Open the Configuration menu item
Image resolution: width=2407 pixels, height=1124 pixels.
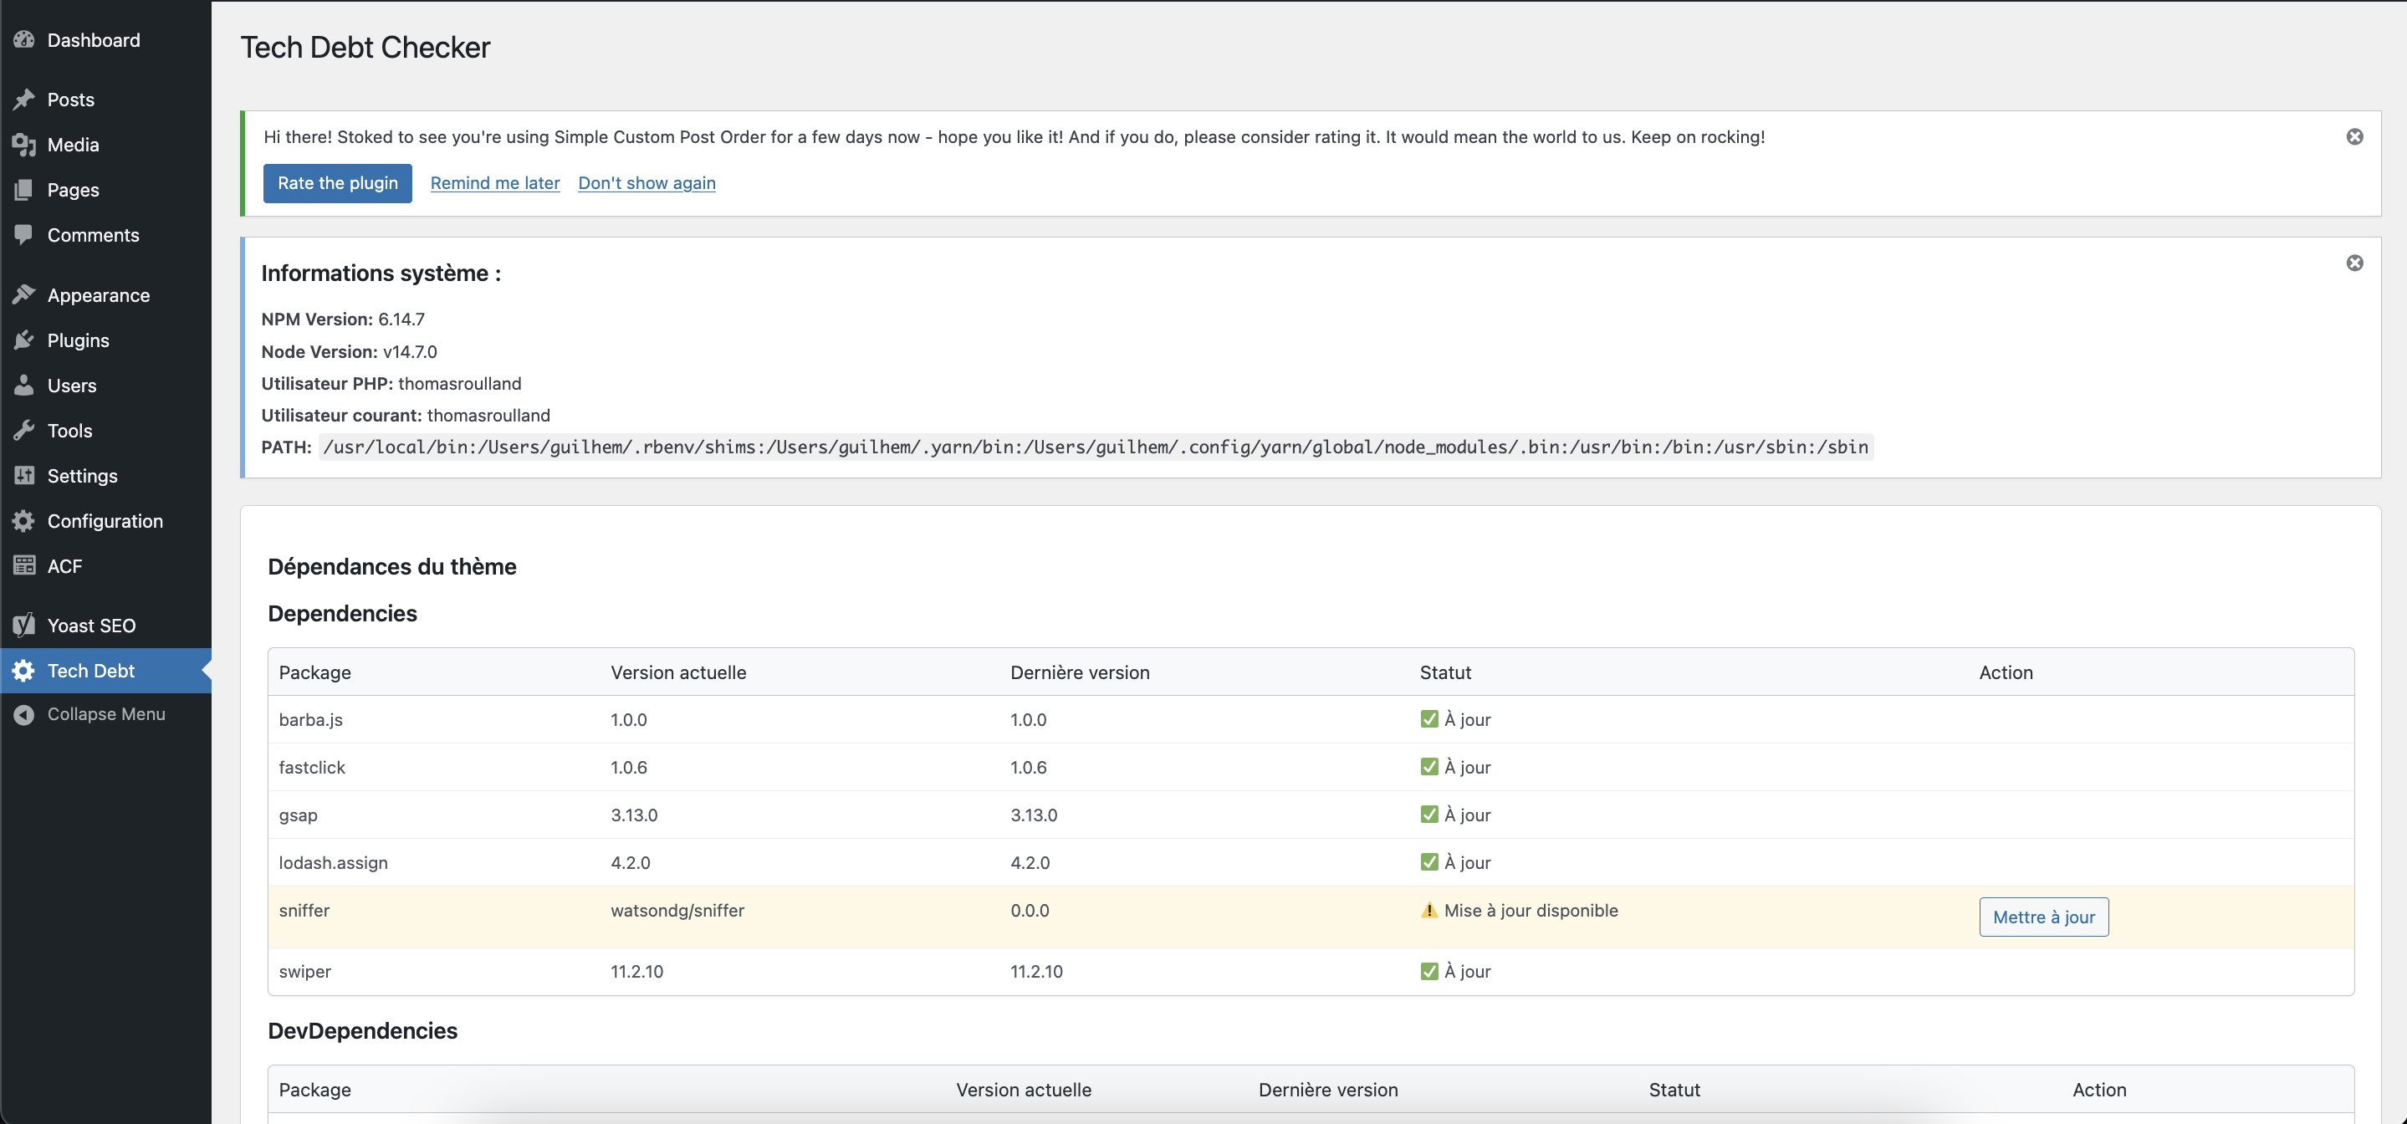coord(105,521)
